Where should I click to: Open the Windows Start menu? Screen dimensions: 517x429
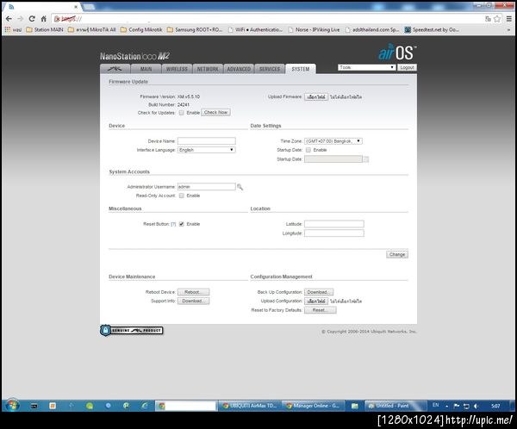pyautogui.click(x=13, y=405)
